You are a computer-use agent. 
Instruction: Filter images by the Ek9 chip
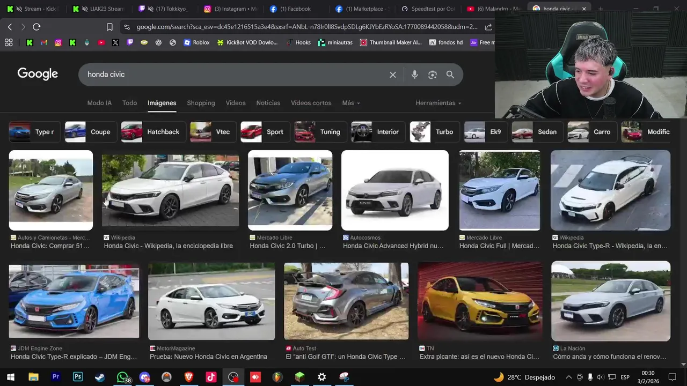[x=486, y=132]
